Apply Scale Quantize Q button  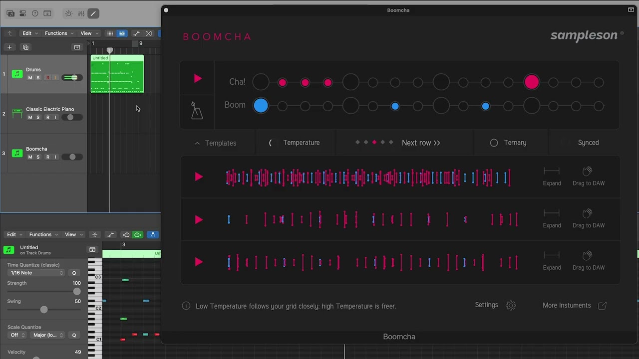[74, 335]
